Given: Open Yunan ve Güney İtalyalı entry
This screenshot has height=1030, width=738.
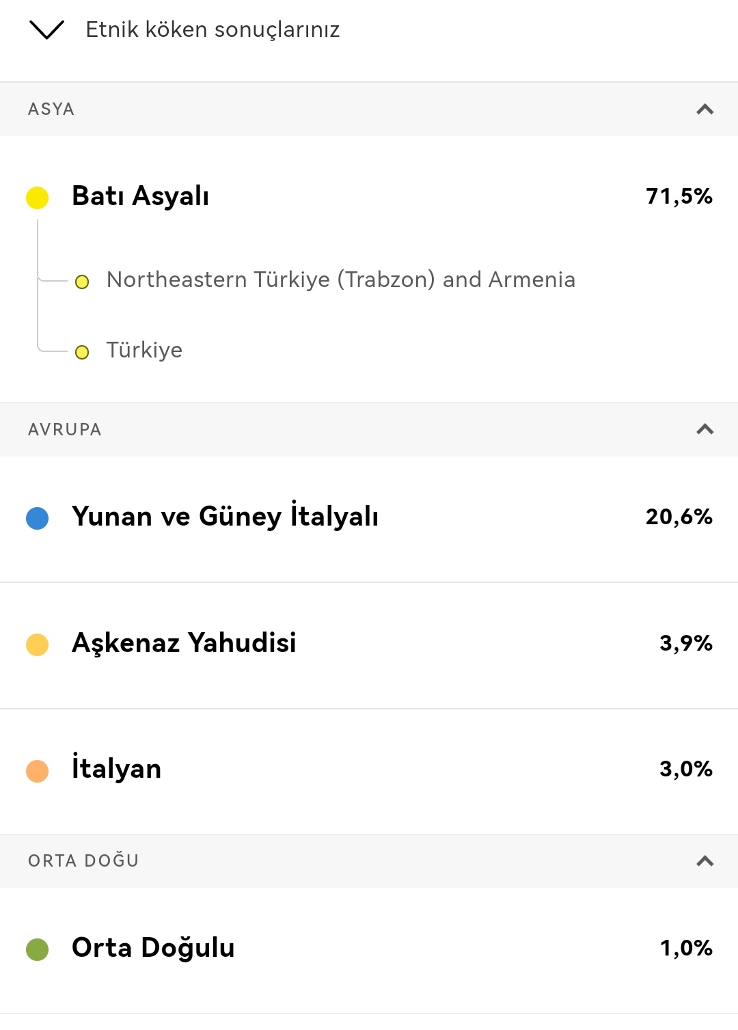Looking at the screenshot, I should (225, 517).
